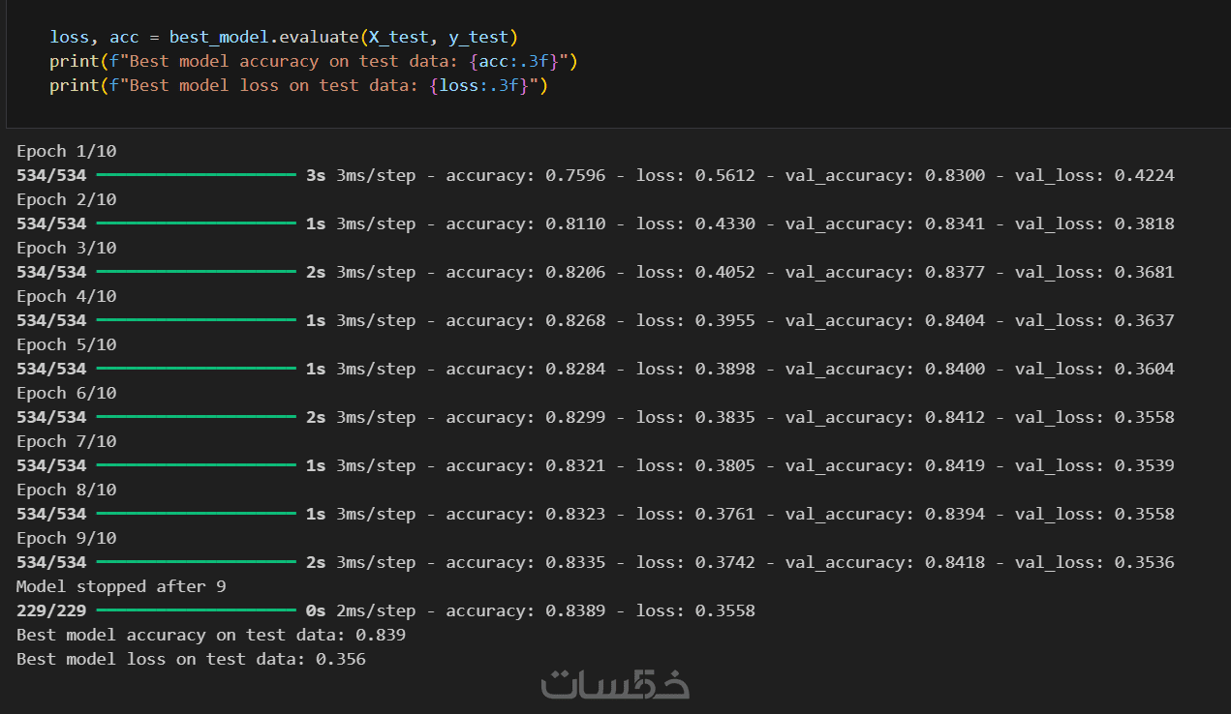
Task: Click the Epoch 5/10 label
Action: (66, 344)
